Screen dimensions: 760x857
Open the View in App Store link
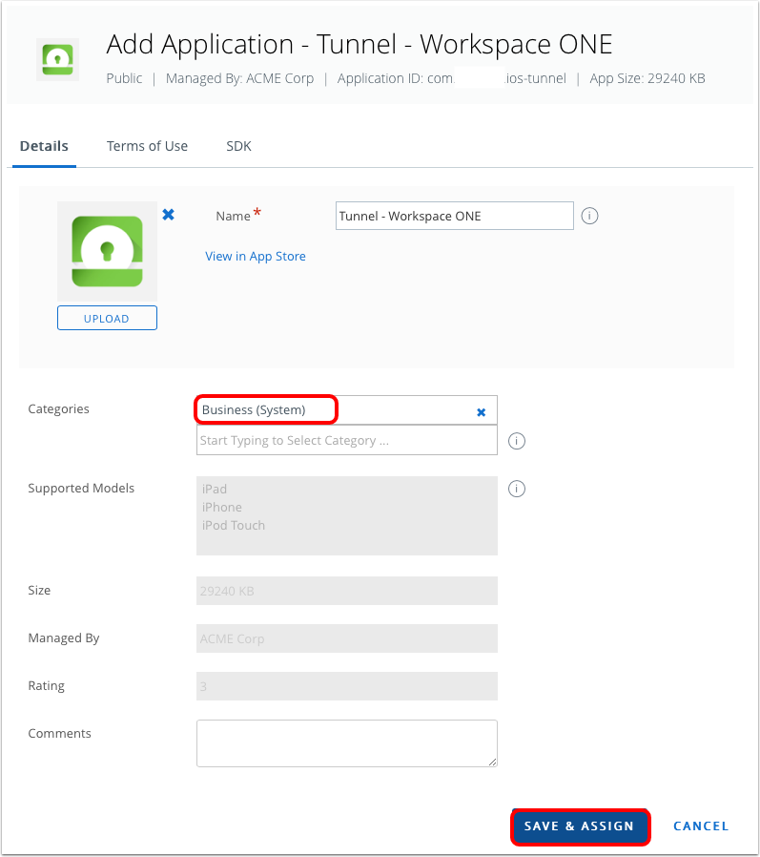click(x=256, y=256)
